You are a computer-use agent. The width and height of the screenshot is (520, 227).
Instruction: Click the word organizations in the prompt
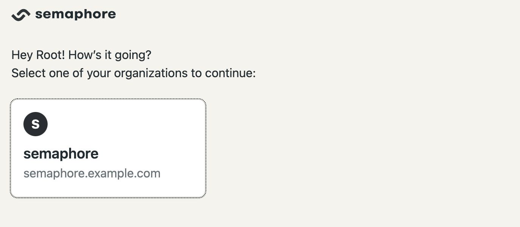click(151, 73)
